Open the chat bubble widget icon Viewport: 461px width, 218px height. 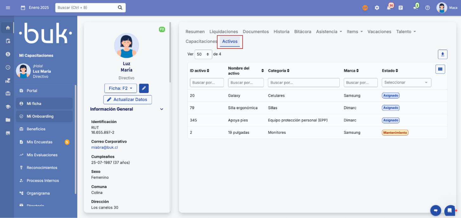tap(449, 210)
